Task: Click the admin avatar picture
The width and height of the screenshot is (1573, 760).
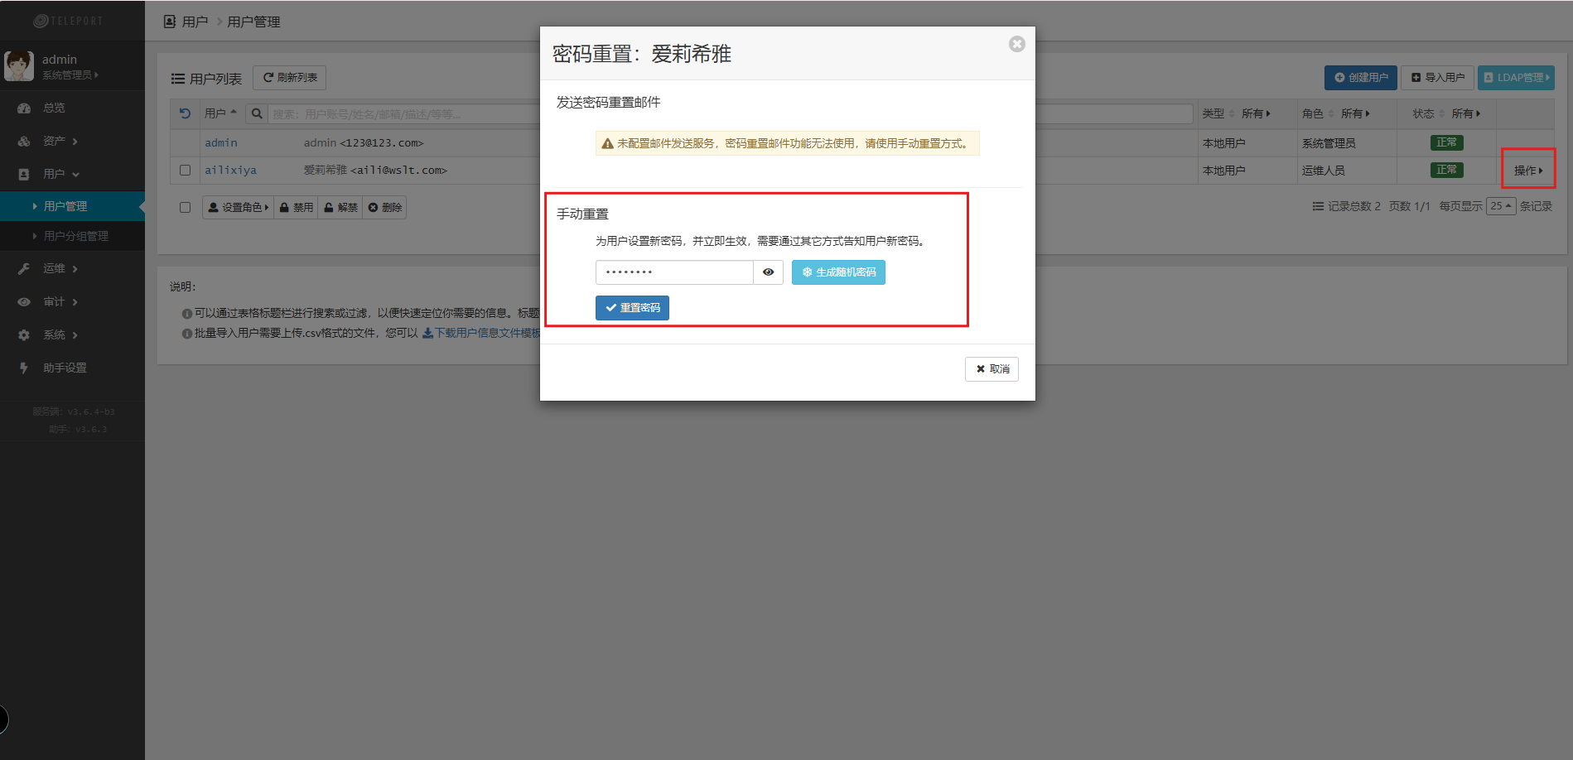Action: (19, 66)
